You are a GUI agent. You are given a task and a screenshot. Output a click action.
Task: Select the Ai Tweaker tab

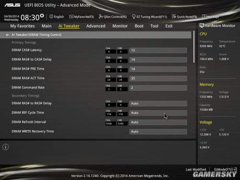point(69,26)
